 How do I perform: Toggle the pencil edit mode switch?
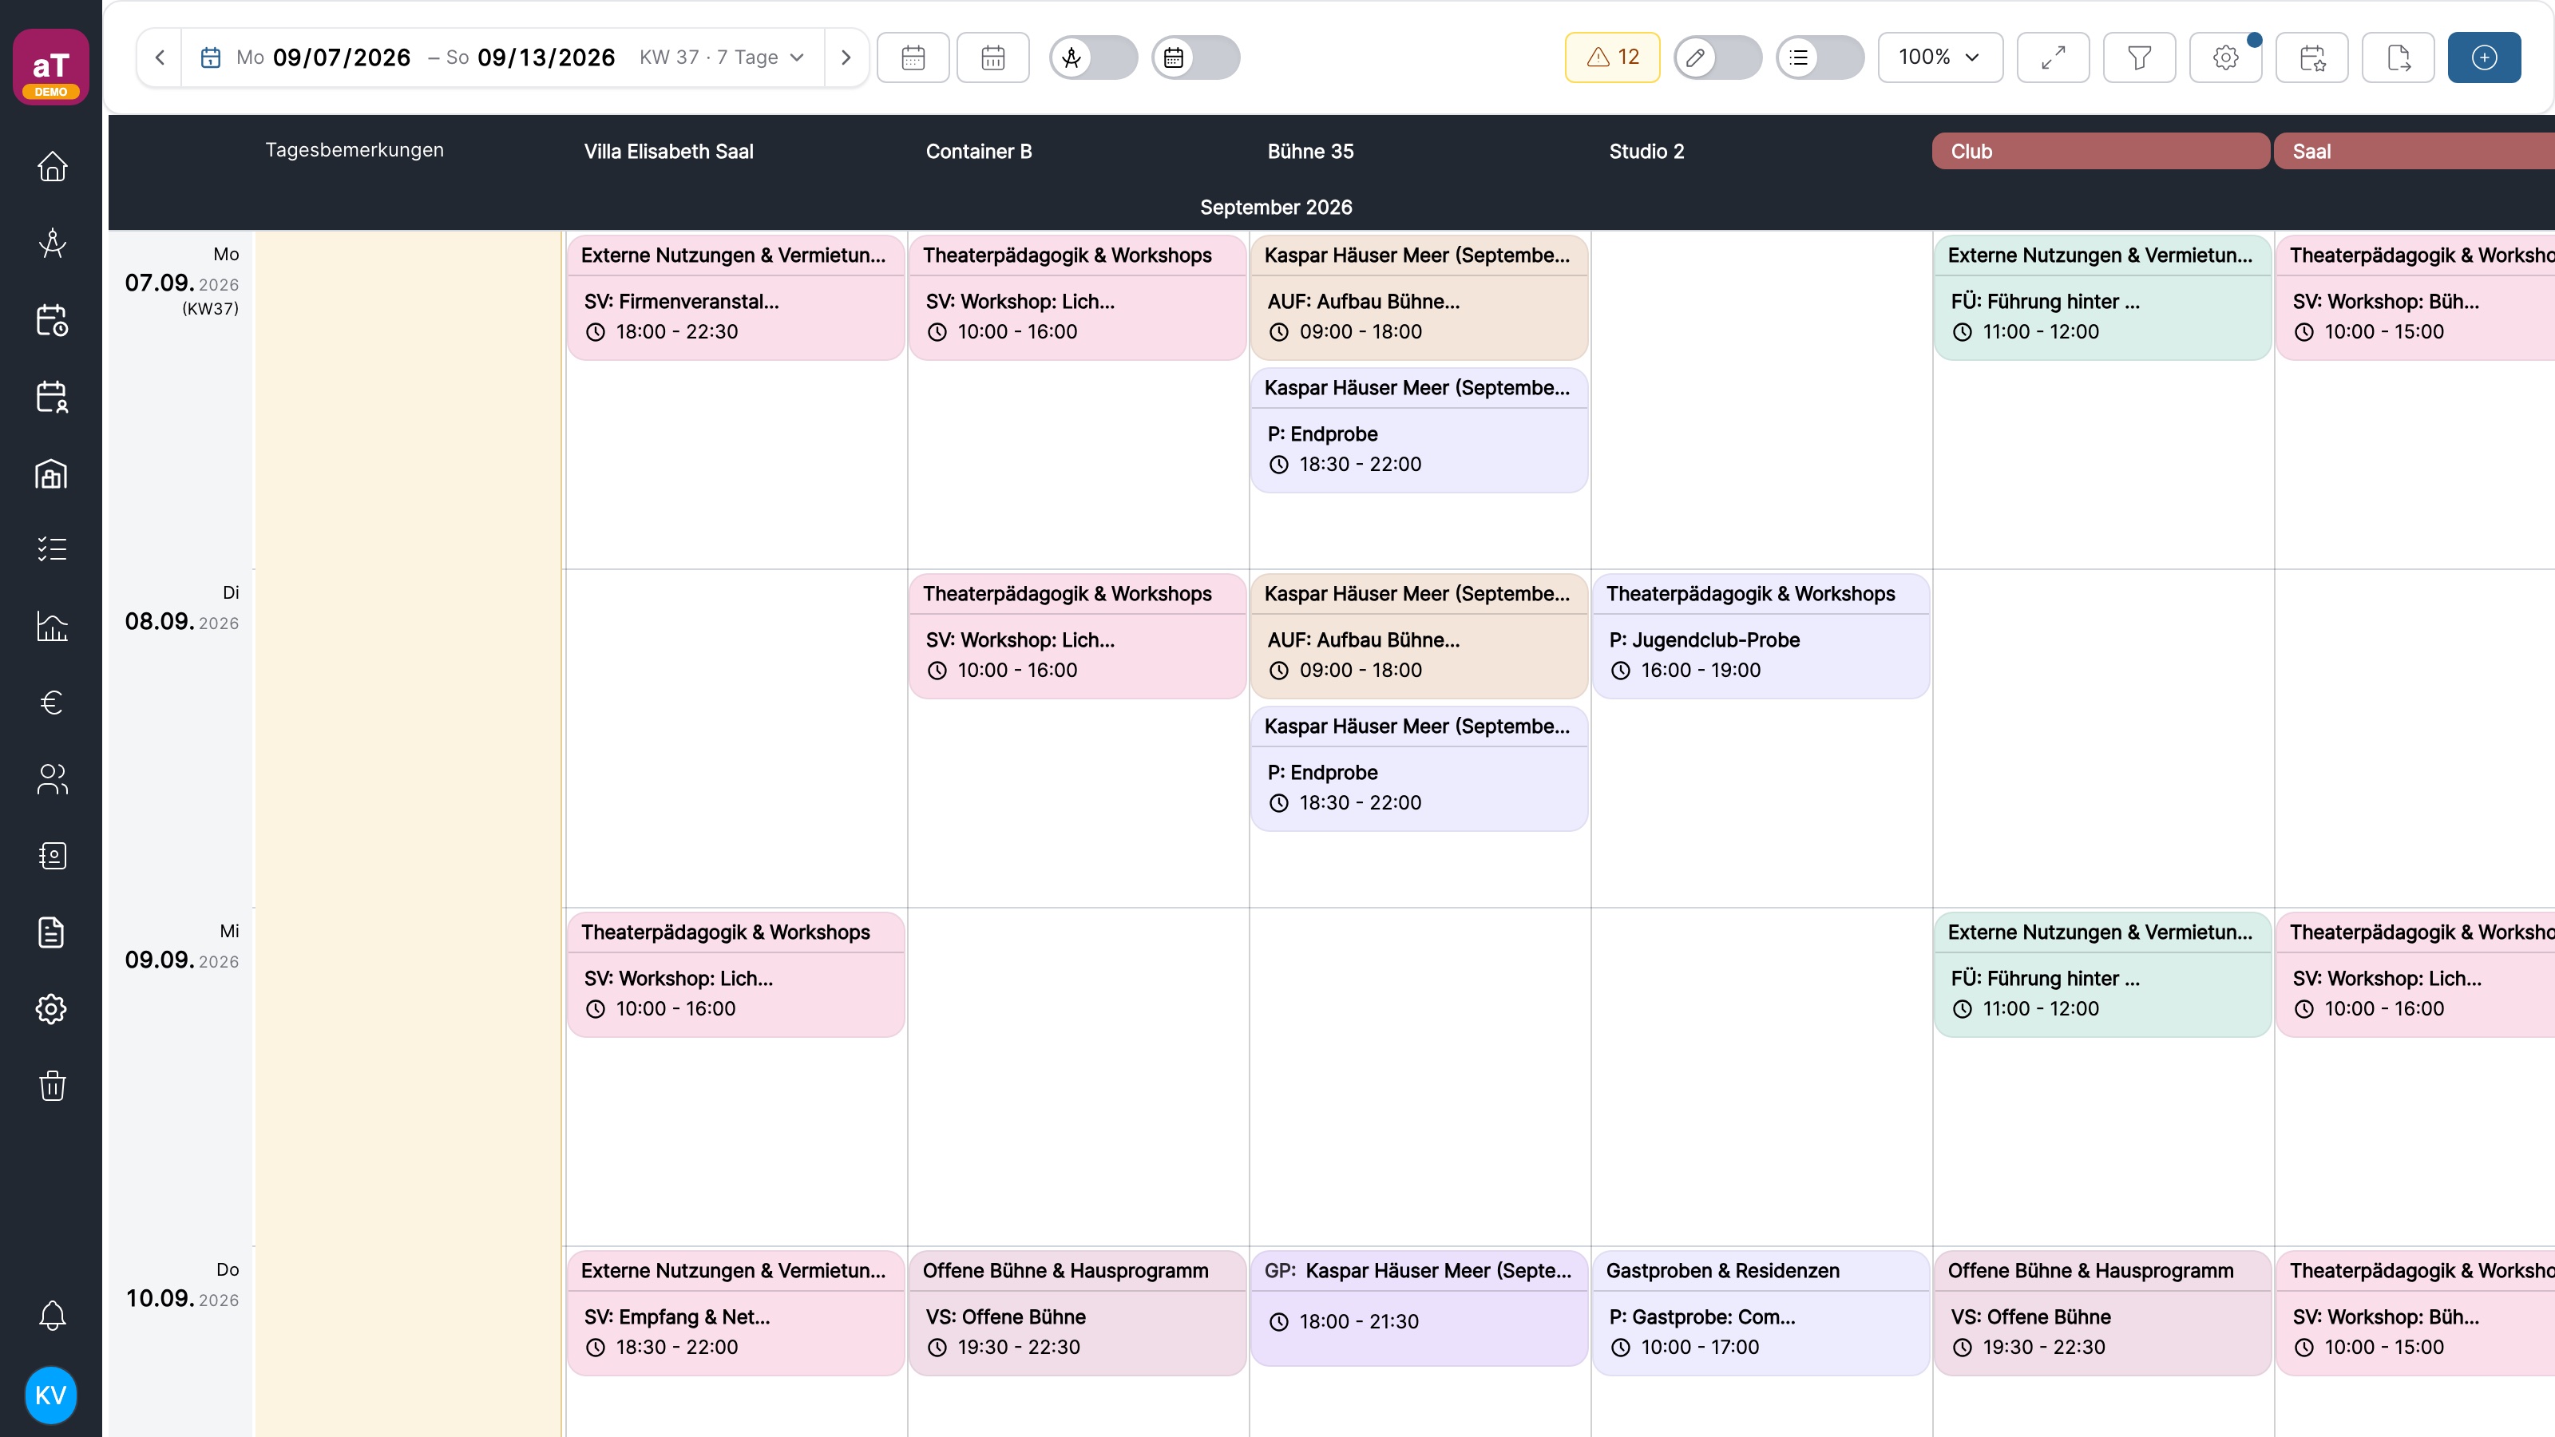point(1718,57)
